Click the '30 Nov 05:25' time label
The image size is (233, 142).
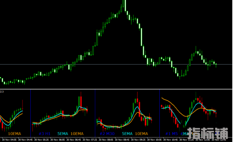[x=41, y=140]
